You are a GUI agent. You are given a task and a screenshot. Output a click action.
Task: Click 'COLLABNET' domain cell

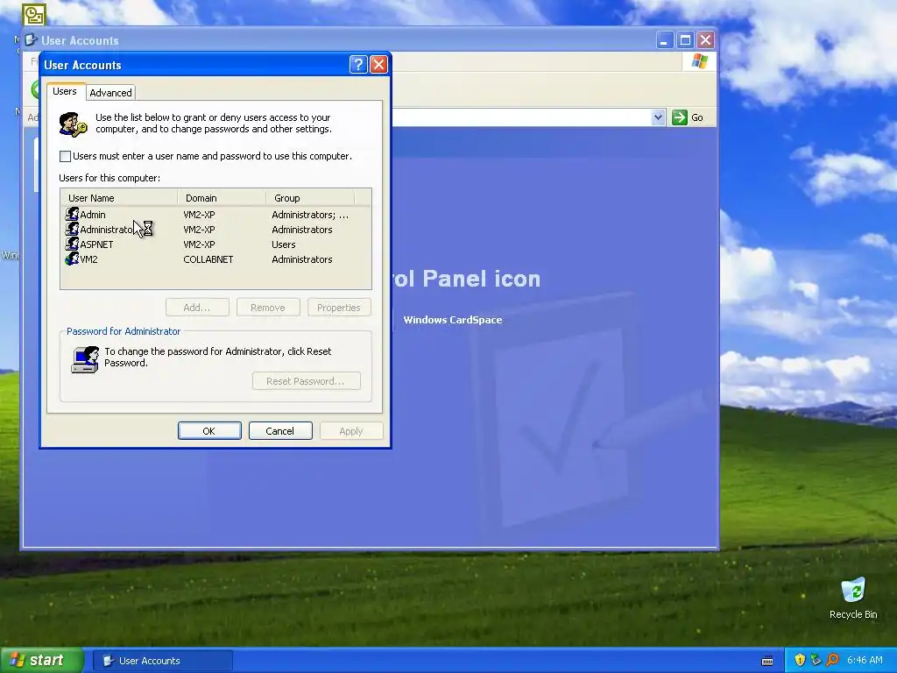[x=208, y=259]
